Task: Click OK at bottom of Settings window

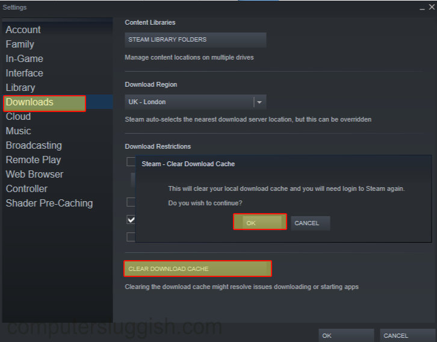Action: point(346,335)
